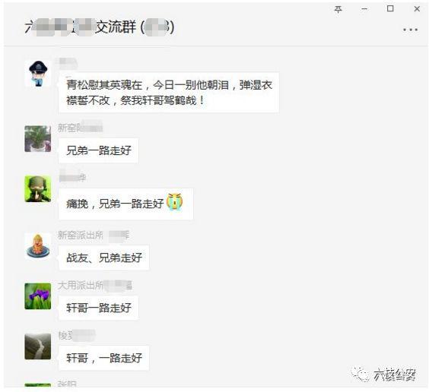Viewport: 429px width, 392px height.
Task: Select the message starting 青松慰其英魂在
Action: tap(169, 93)
